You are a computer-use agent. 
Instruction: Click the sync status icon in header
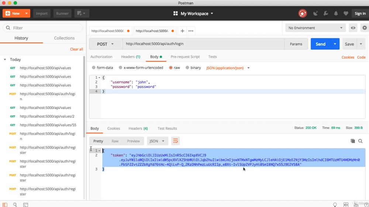[x=303, y=14]
